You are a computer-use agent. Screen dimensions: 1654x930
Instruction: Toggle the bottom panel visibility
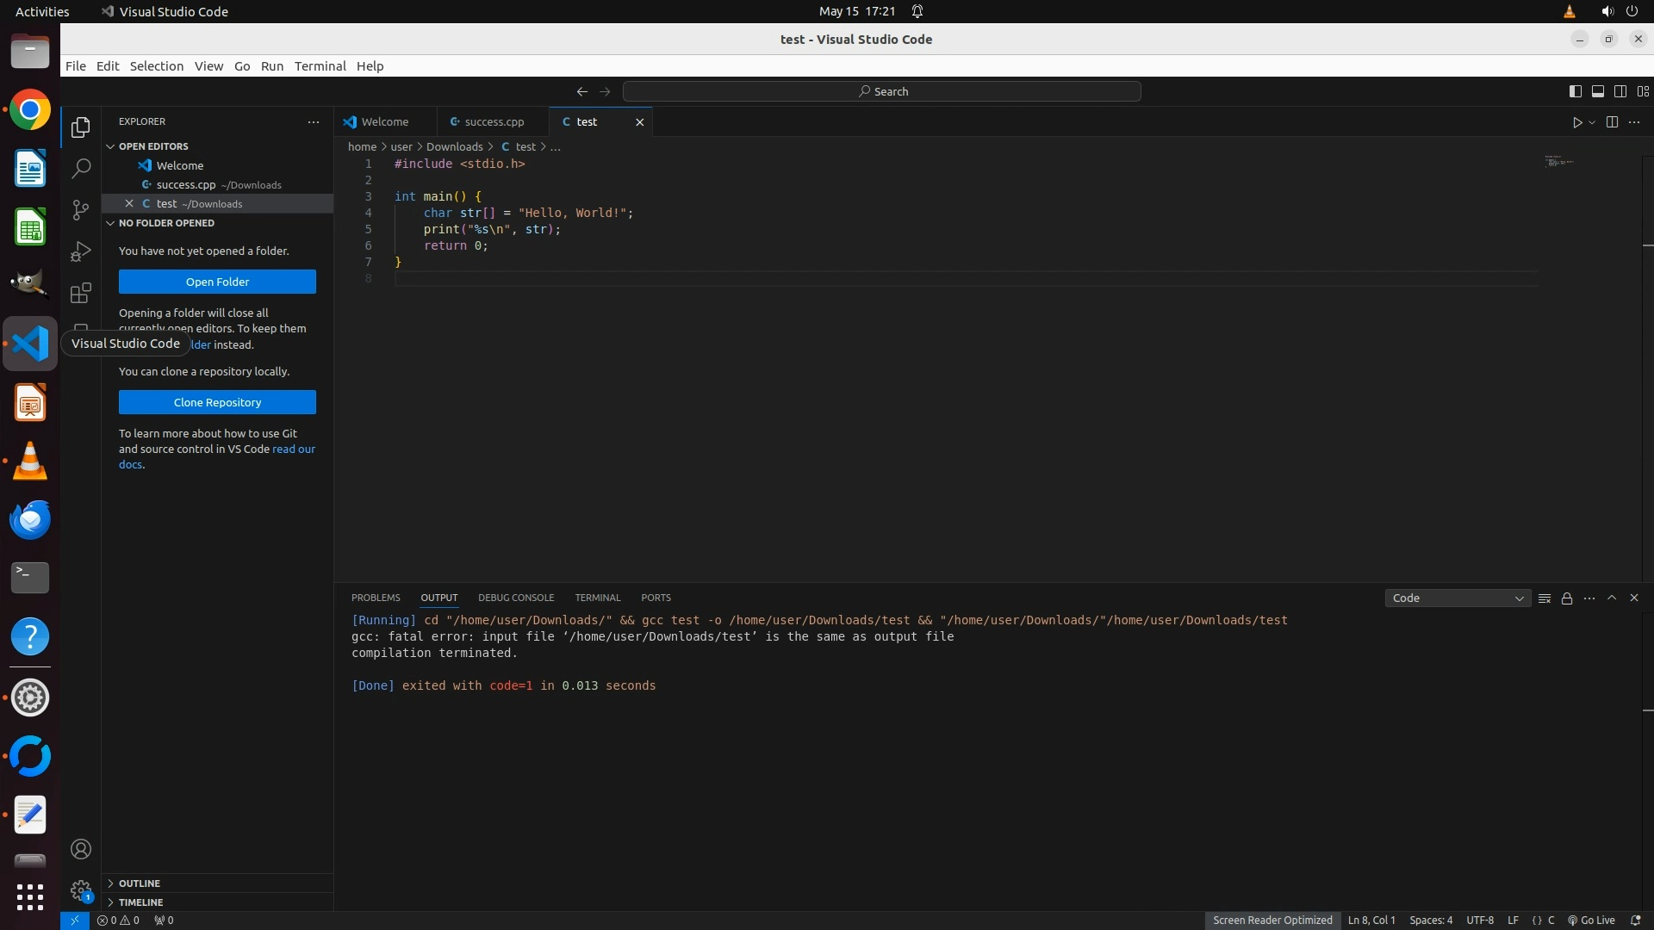pyautogui.click(x=1597, y=91)
